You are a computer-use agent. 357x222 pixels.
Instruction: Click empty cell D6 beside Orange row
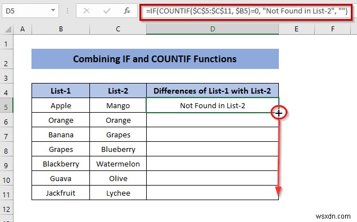[x=213, y=120]
